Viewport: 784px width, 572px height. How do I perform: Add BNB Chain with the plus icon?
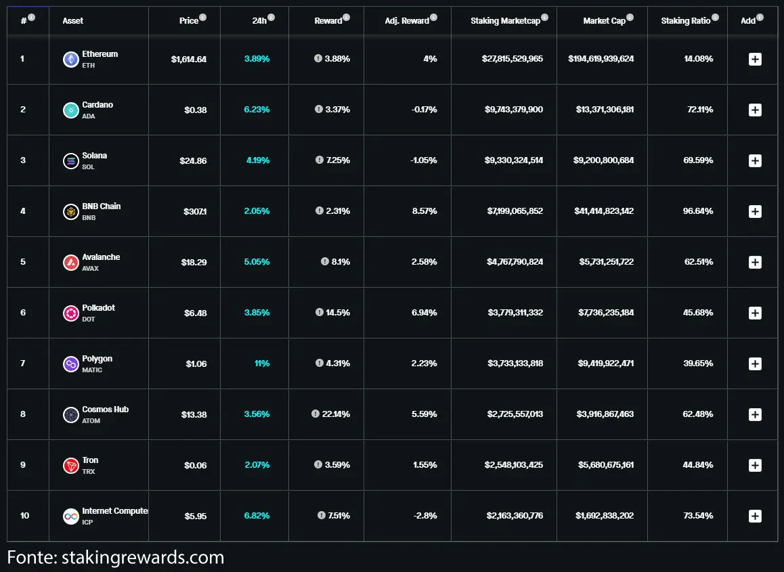coord(755,211)
